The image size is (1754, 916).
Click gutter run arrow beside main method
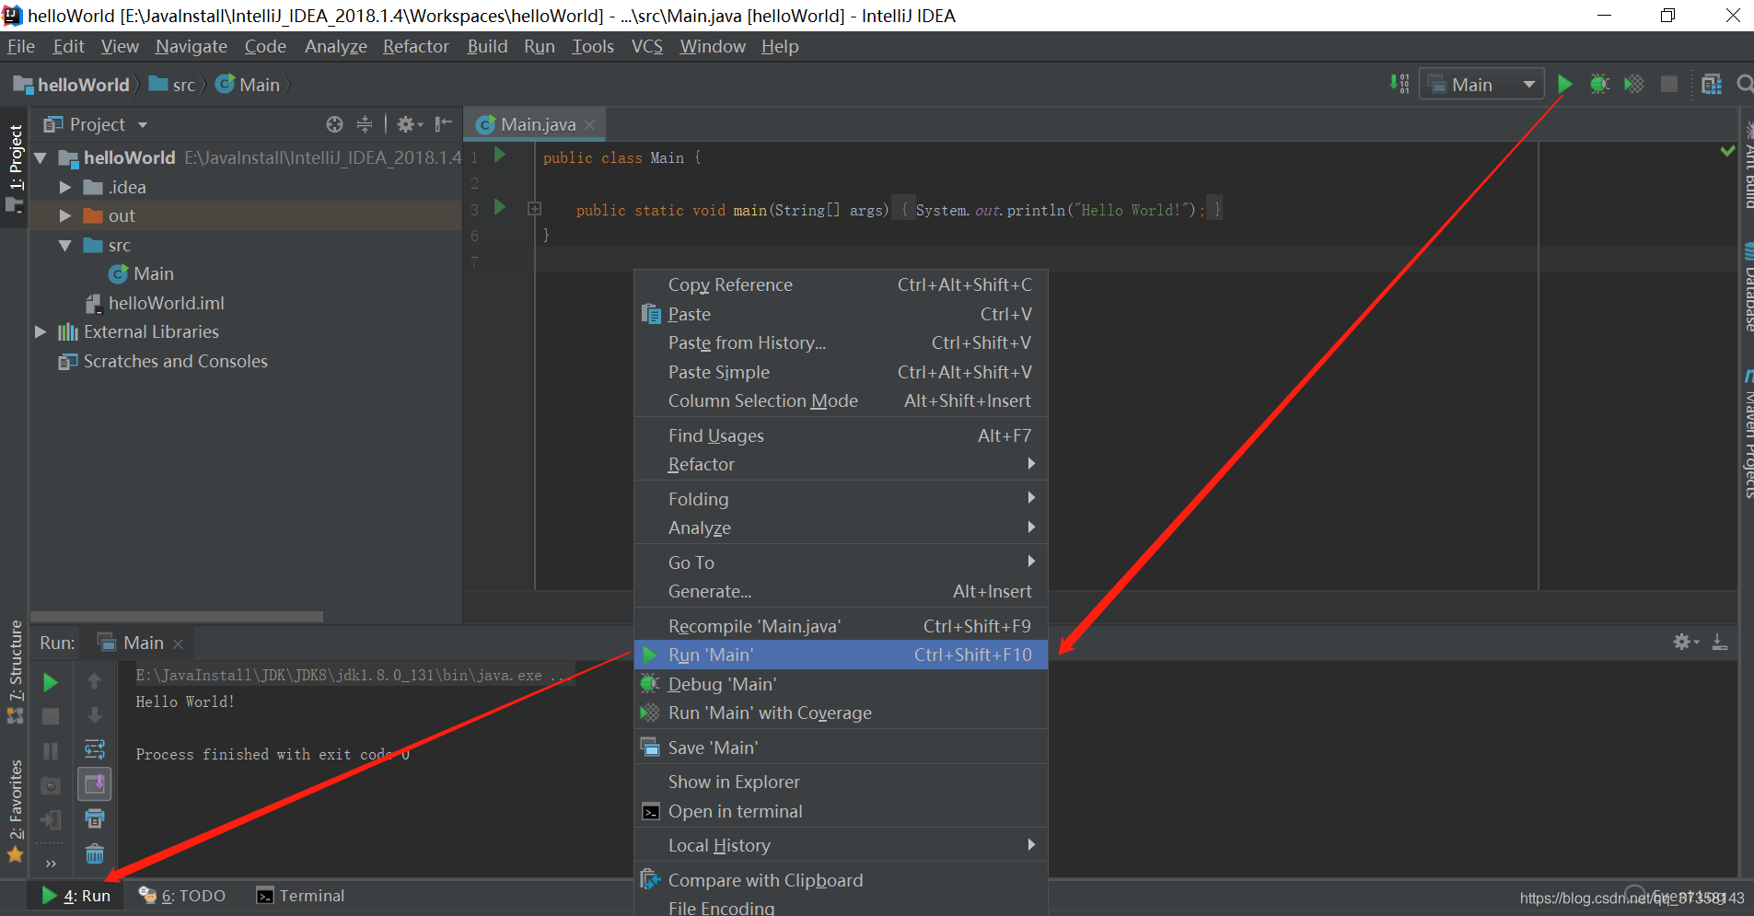click(500, 207)
